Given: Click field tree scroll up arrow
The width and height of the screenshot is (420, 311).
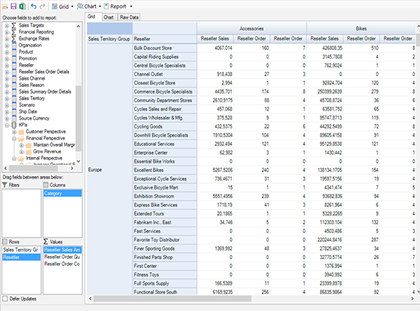Looking at the screenshot, I should tap(78, 26).
